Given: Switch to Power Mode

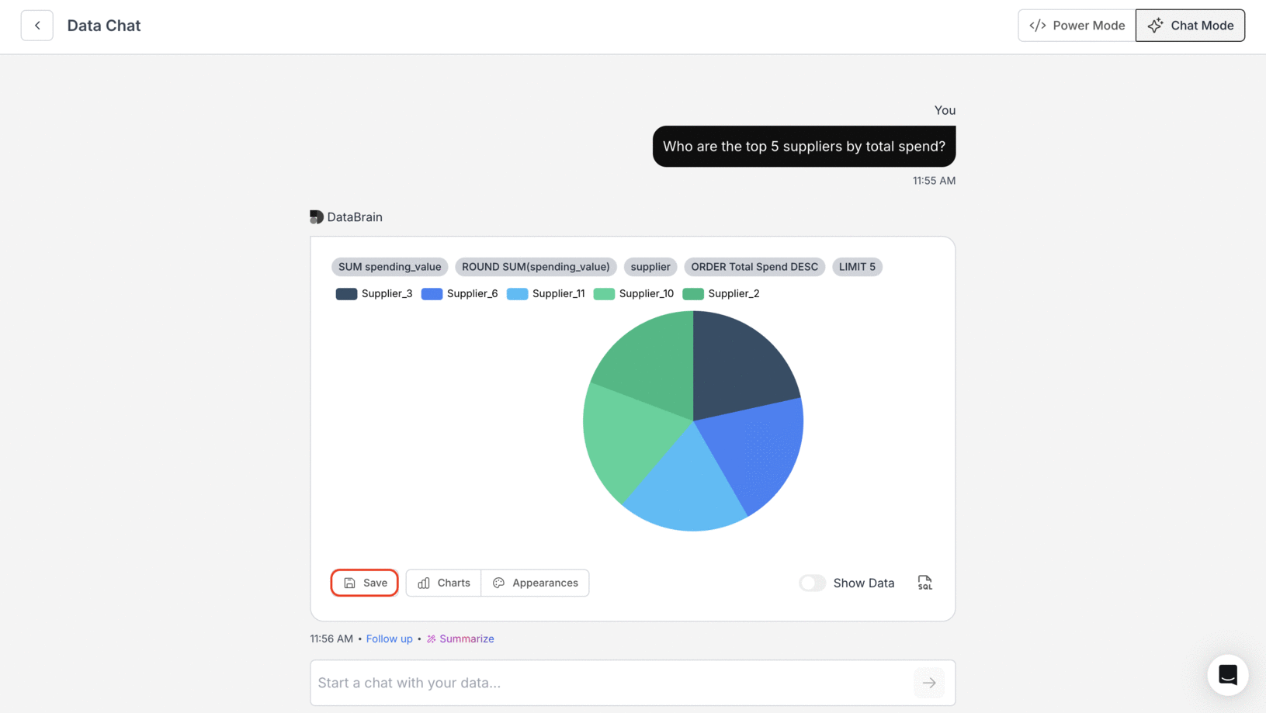Looking at the screenshot, I should pyautogui.click(x=1076, y=25).
